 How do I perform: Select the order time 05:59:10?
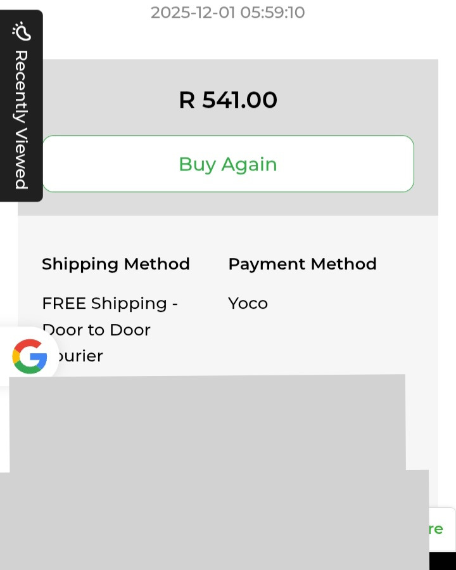[x=272, y=12]
